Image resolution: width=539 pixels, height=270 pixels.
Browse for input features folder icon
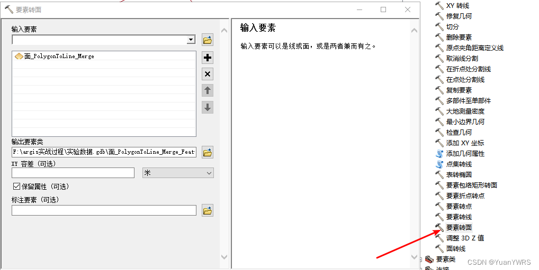pyautogui.click(x=207, y=40)
